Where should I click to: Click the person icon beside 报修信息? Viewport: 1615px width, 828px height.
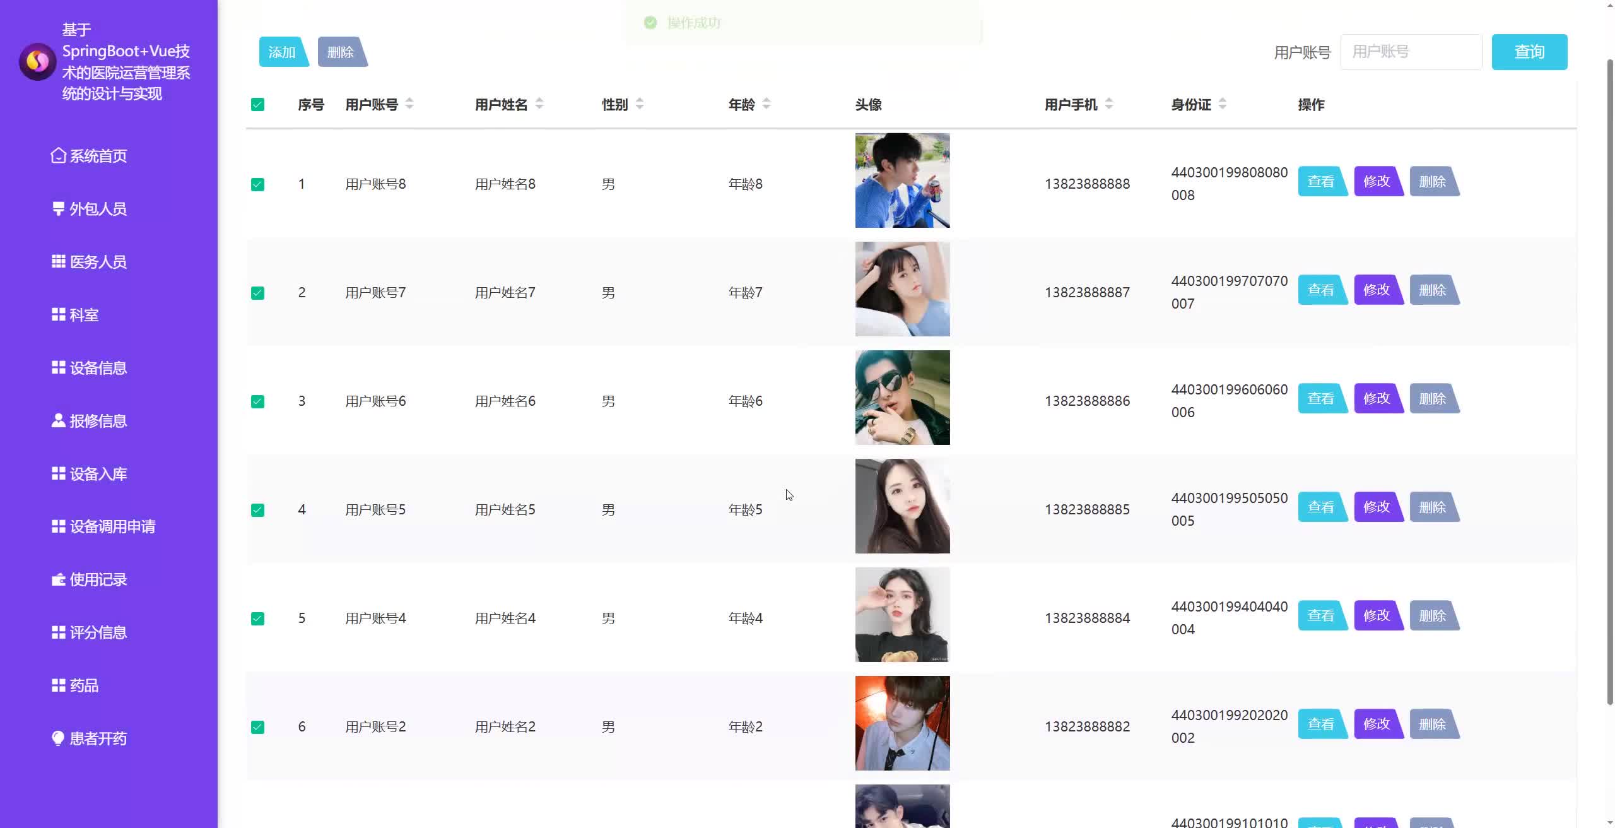58,420
